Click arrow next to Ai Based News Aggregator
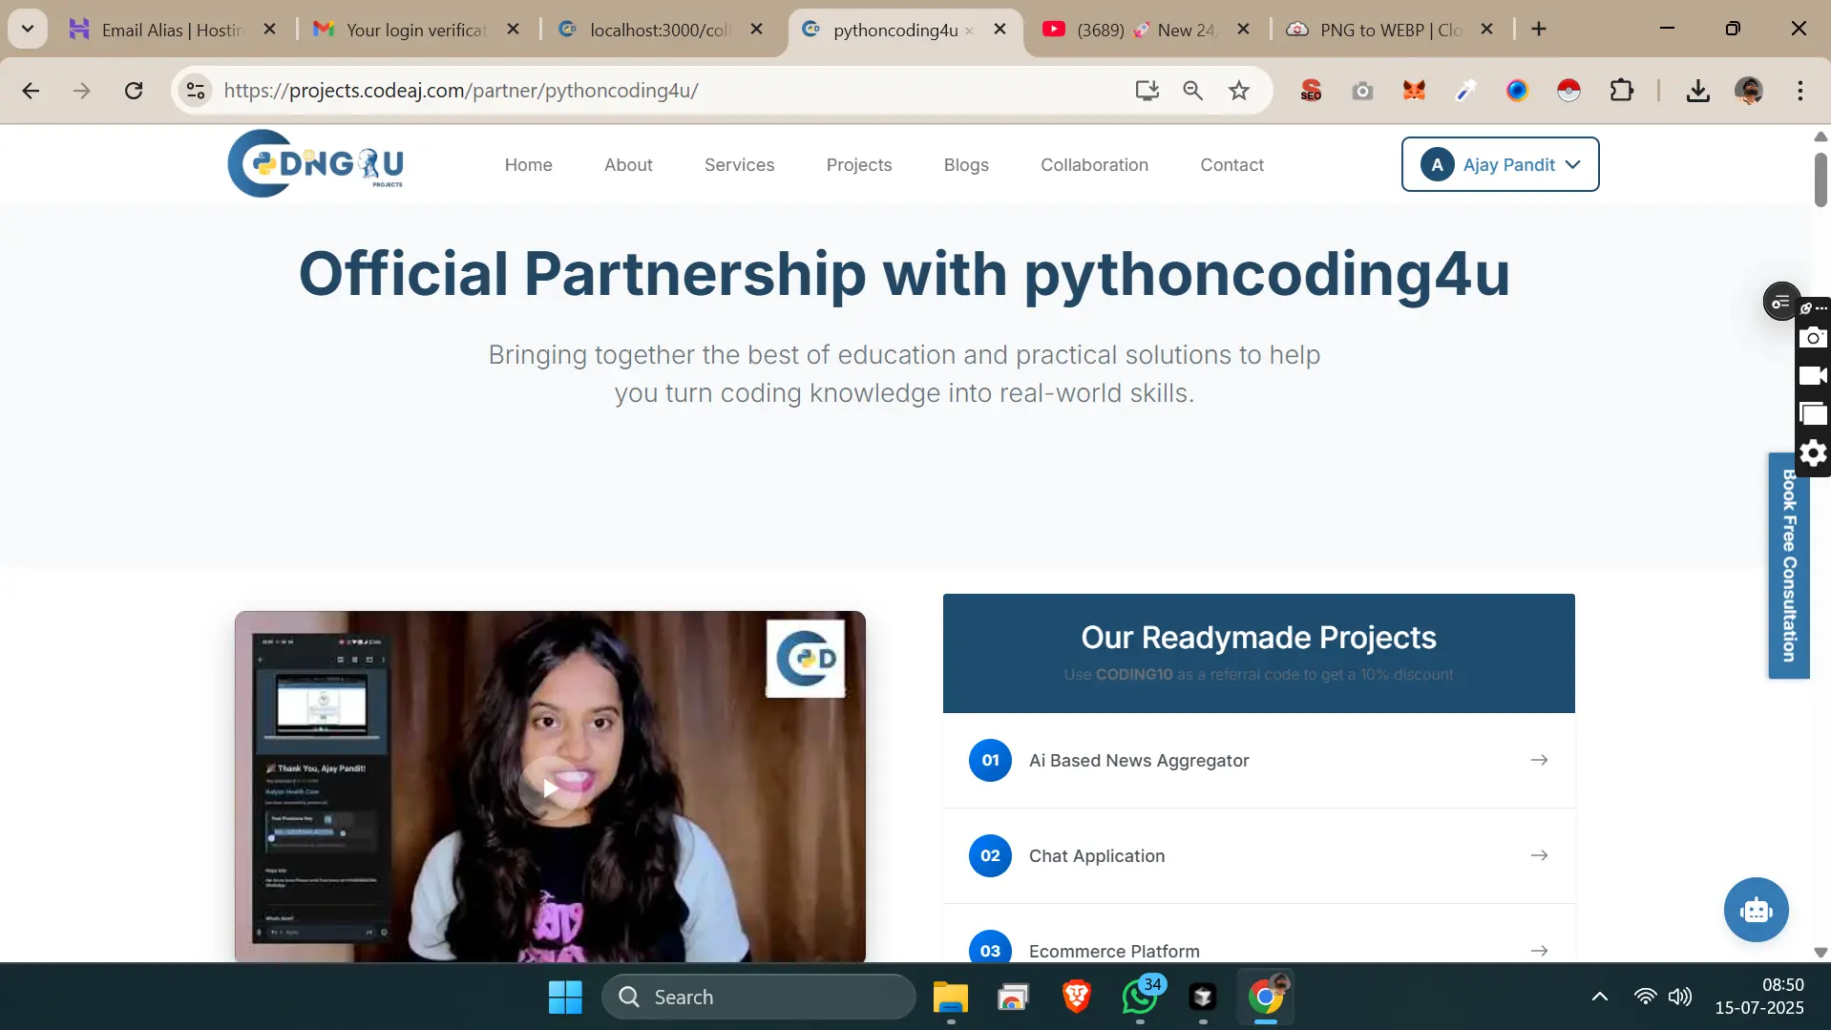1831x1030 pixels. tap(1539, 760)
